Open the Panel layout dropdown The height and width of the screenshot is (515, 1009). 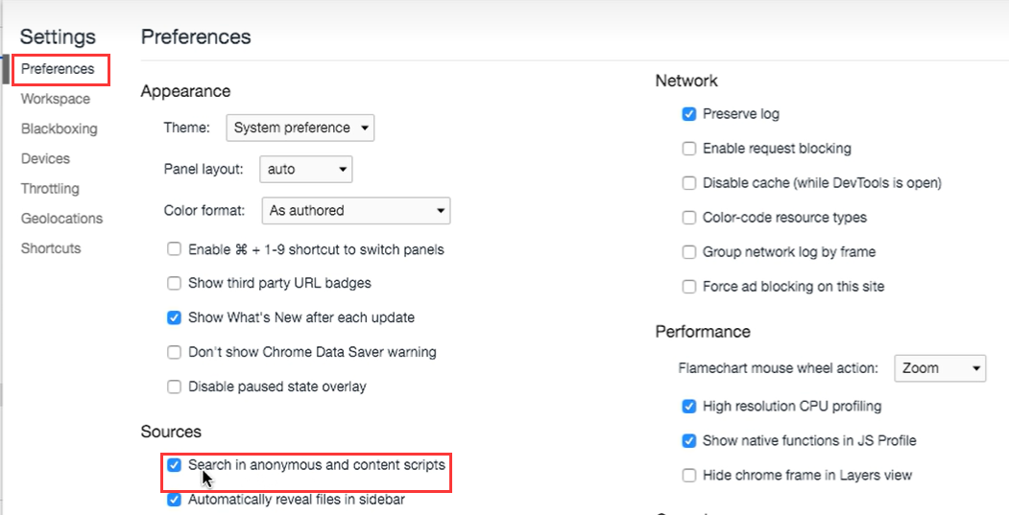click(x=306, y=169)
